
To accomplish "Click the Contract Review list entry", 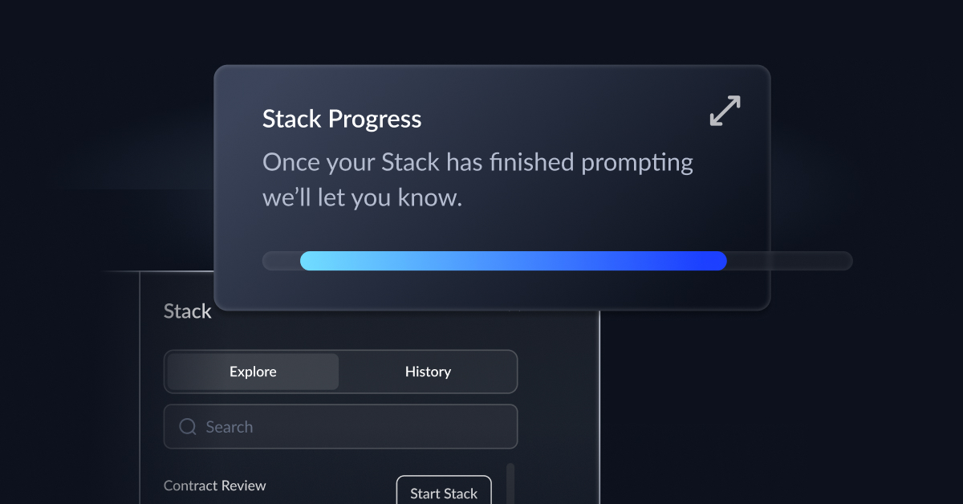I will pyautogui.click(x=214, y=486).
